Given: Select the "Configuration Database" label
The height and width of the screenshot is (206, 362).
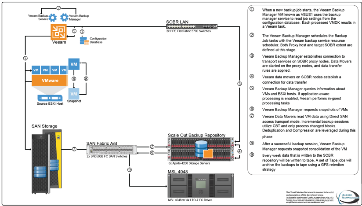Looking at the screenshot, I should tap(98, 40).
